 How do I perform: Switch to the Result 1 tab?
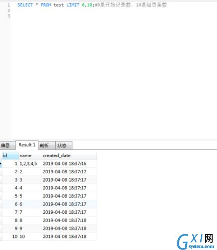point(27,145)
